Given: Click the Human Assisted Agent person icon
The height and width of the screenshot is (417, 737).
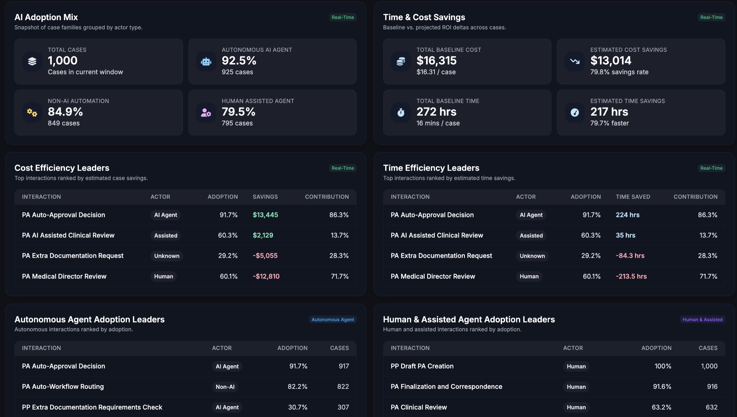Looking at the screenshot, I should [206, 113].
